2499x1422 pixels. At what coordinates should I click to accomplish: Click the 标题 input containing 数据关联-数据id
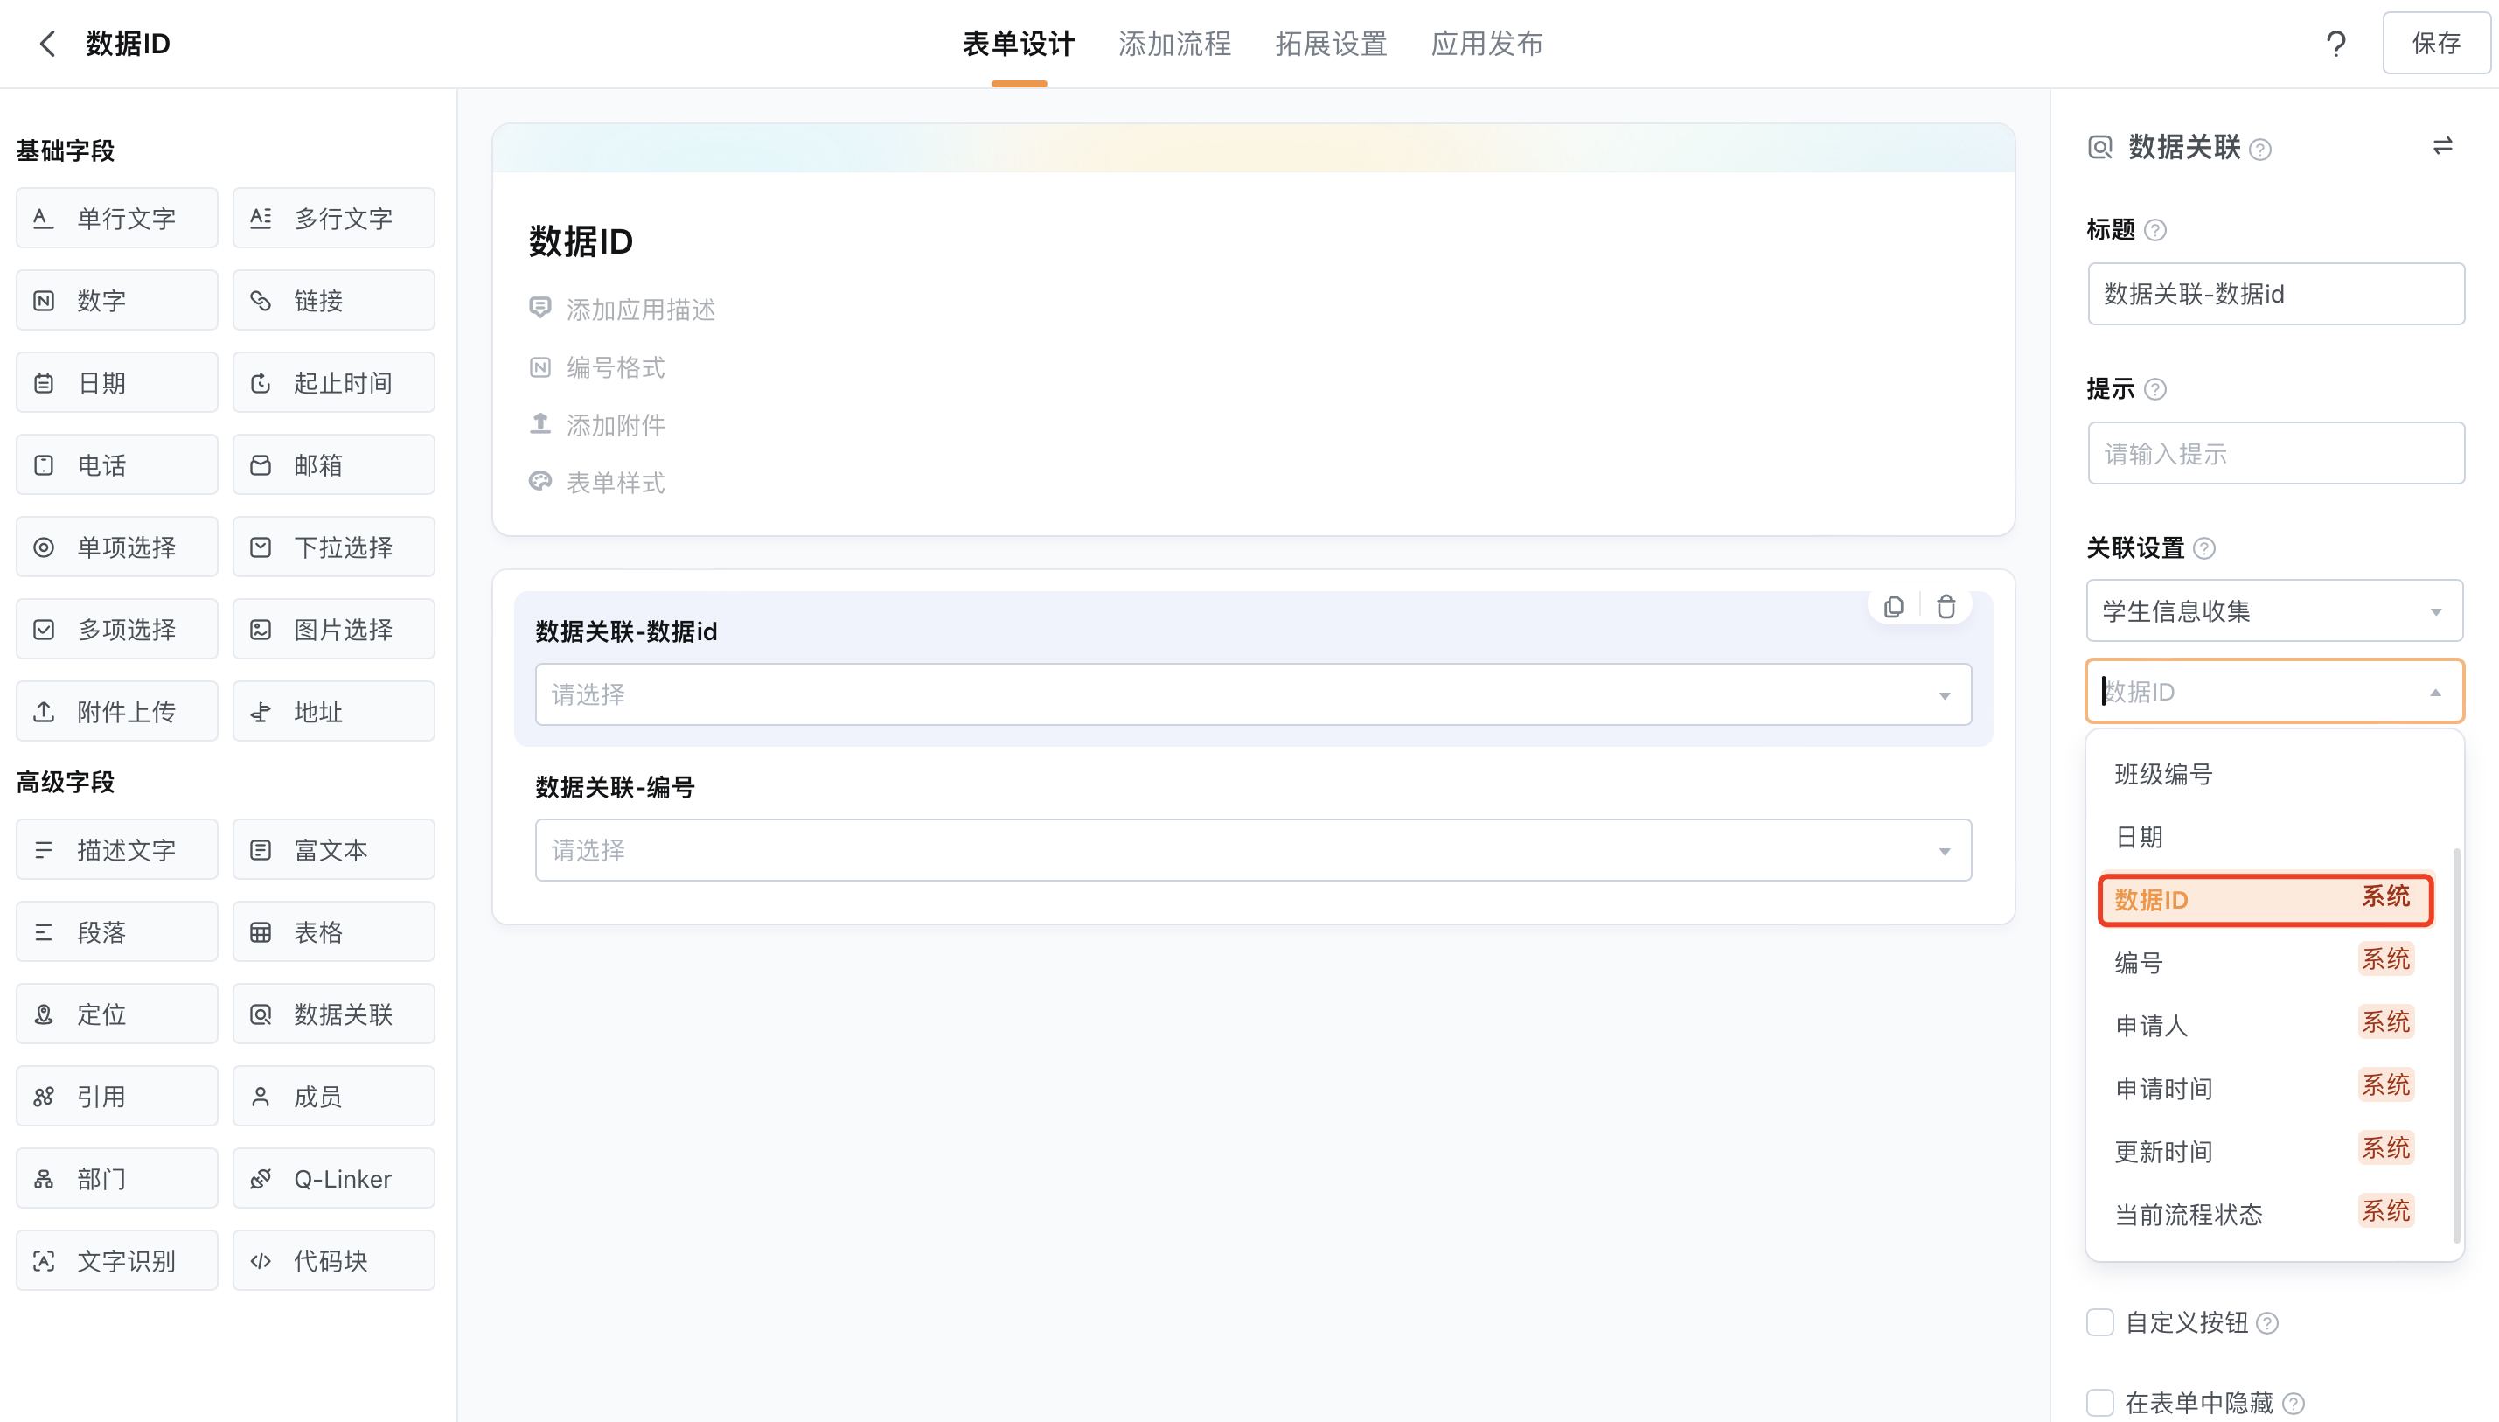click(2275, 294)
